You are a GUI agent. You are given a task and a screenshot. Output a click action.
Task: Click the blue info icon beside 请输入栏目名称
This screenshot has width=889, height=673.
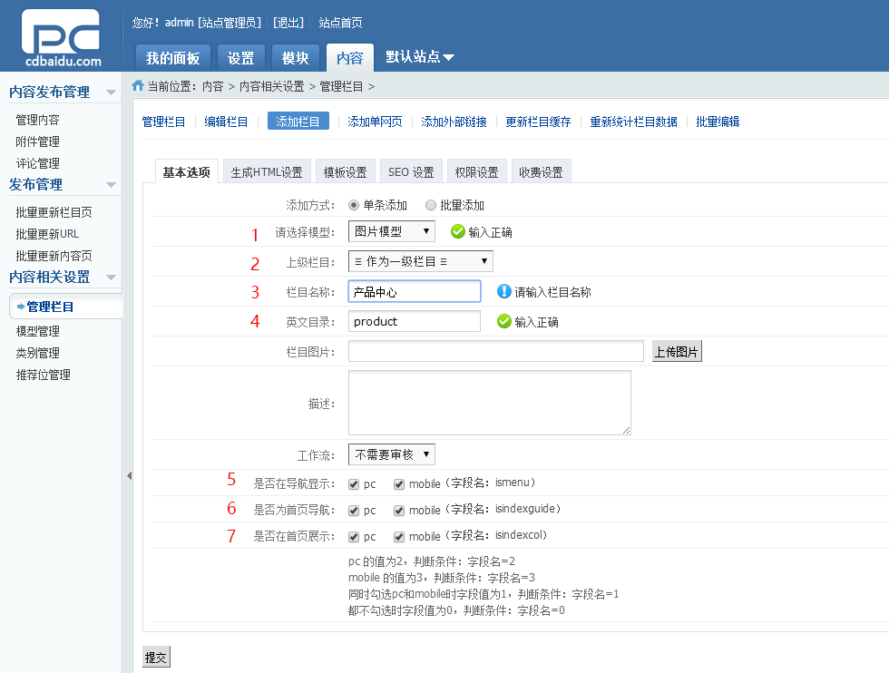point(504,291)
